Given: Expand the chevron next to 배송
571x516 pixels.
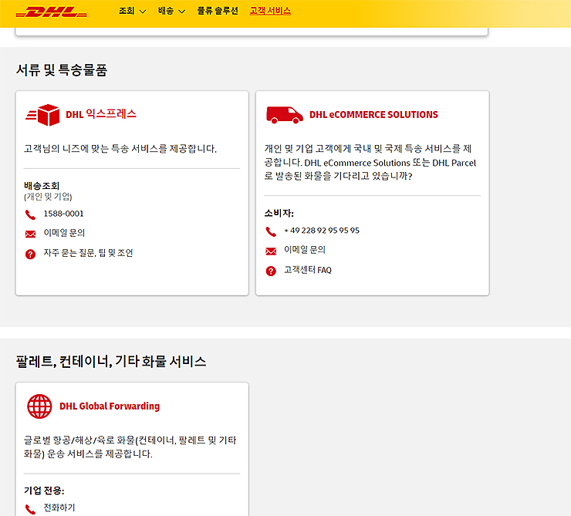Looking at the screenshot, I should tap(182, 12).
